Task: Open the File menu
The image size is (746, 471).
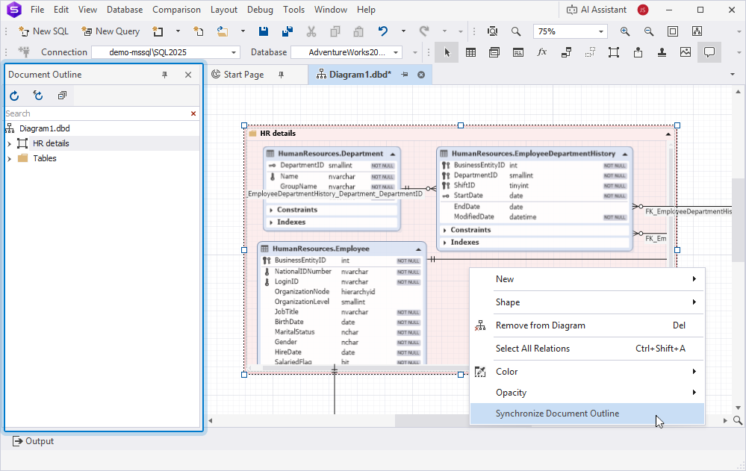Action: click(37, 10)
